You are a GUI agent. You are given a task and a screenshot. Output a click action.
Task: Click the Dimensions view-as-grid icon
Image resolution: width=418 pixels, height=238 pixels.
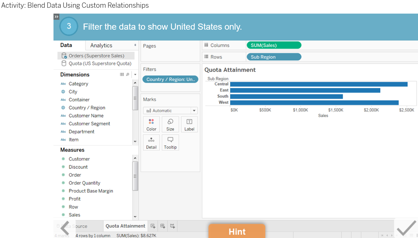click(122, 74)
